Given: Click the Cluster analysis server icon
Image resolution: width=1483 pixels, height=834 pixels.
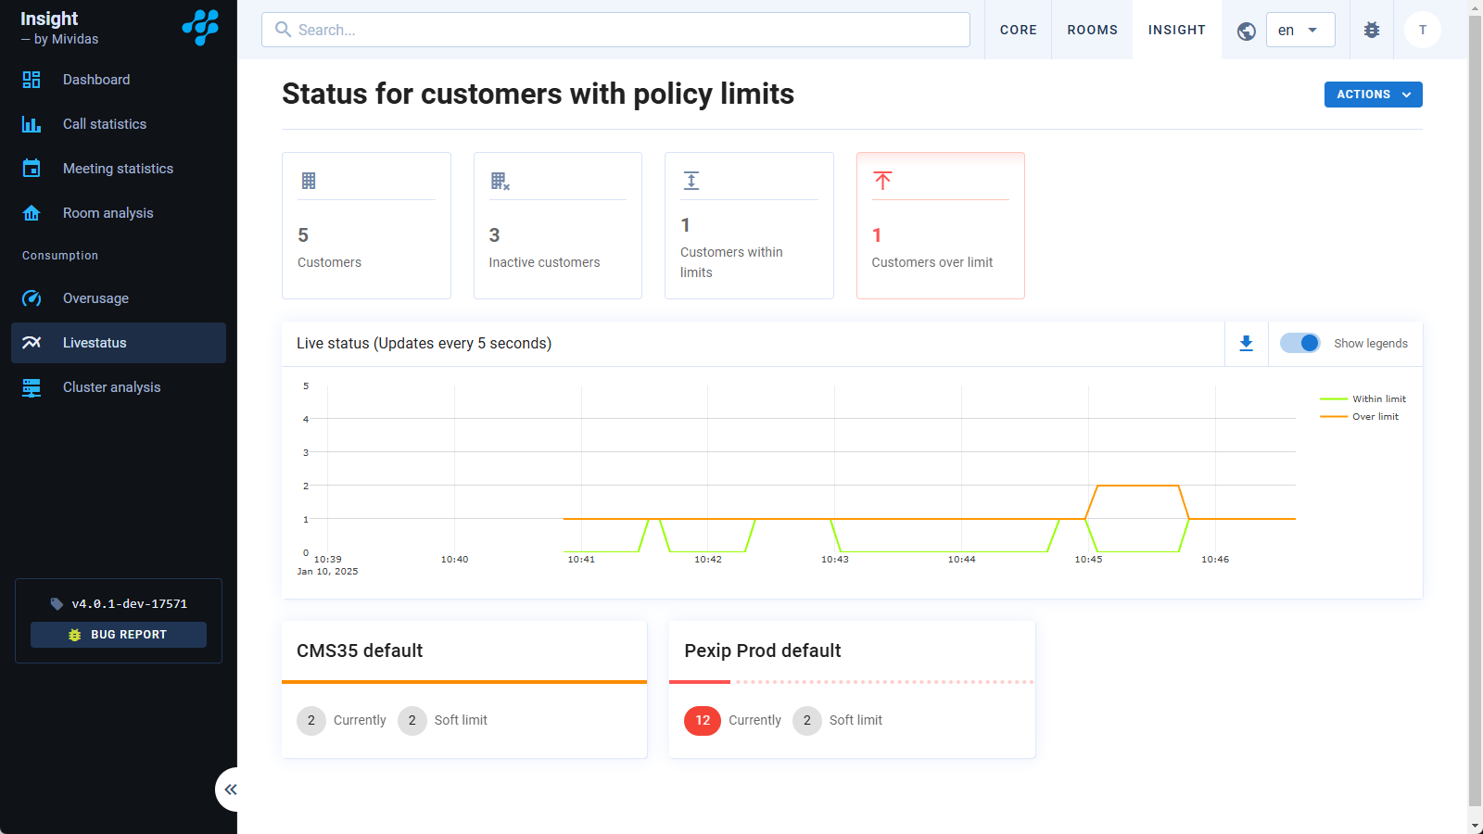Looking at the screenshot, I should [x=32, y=387].
